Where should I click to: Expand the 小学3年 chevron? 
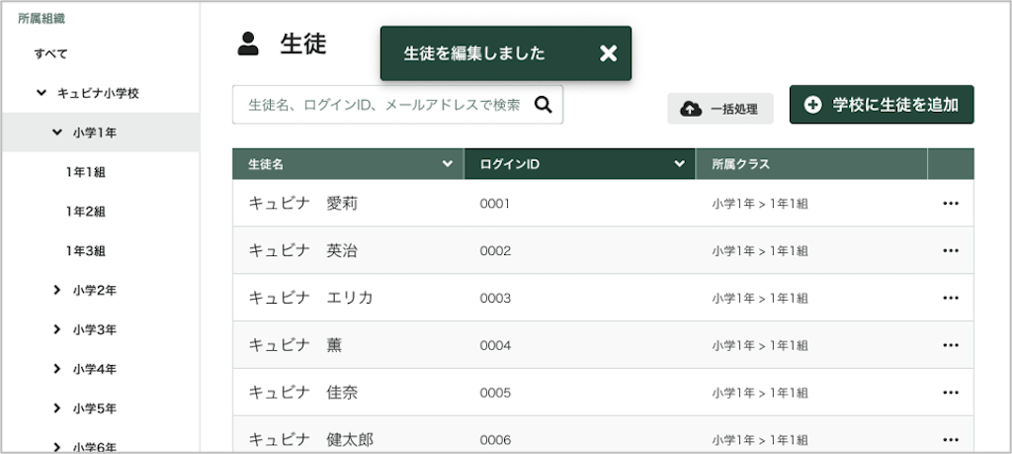[56, 329]
